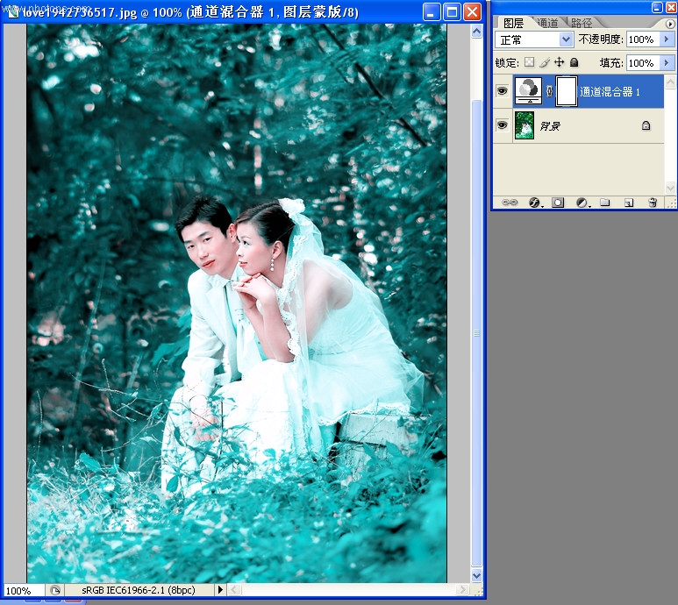The image size is (678, 605).
Task: Select the 背景 layer name
Action: (x=550, y=125)
